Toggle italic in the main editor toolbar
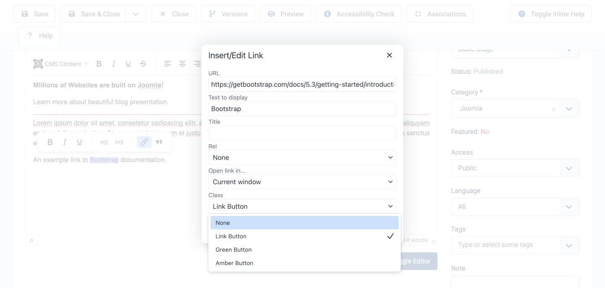The width and height of the screenshot is (605, 288). [x=113, y=64]
